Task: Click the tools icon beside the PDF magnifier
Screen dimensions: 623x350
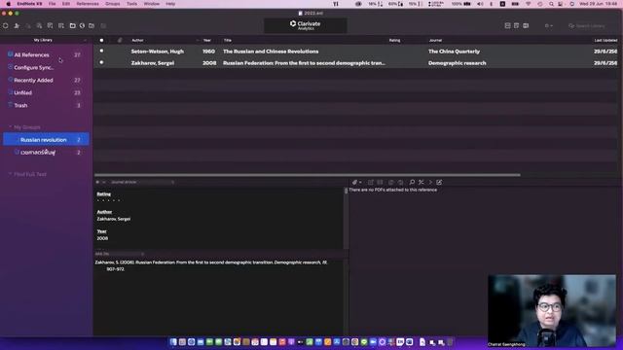Action: pos(421,182)
